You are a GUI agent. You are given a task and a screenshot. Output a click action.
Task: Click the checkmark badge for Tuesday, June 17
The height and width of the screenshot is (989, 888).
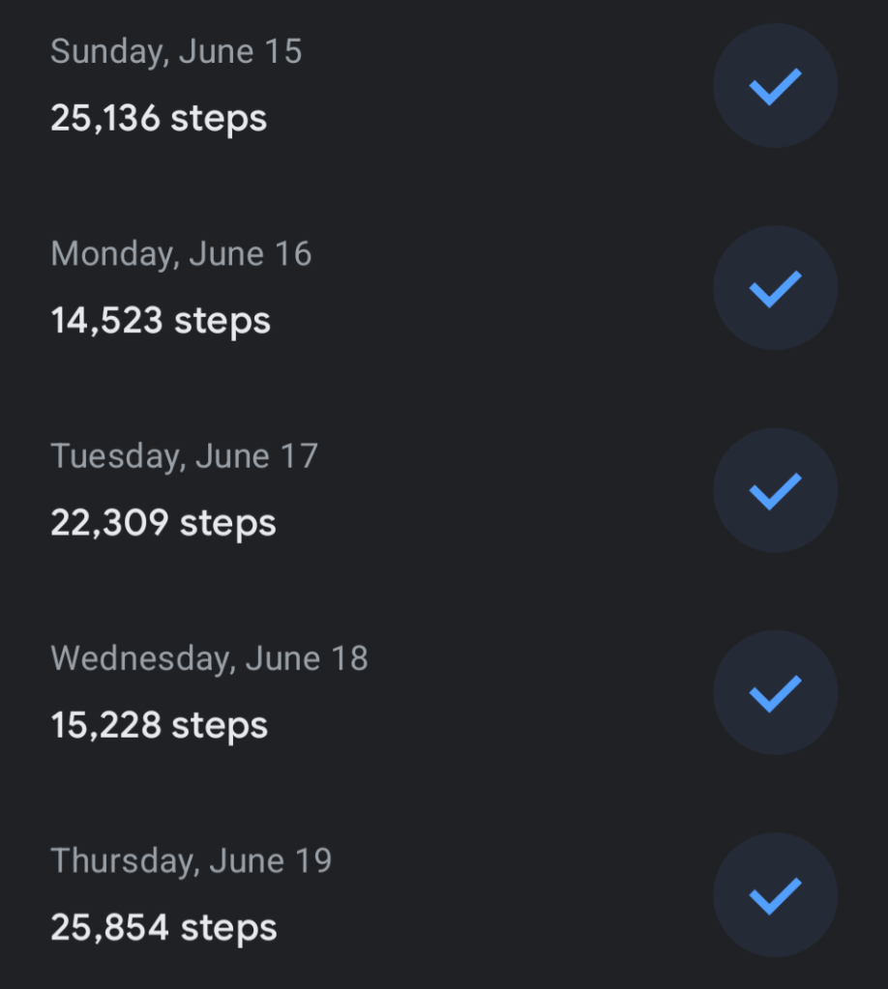(775, 490)
